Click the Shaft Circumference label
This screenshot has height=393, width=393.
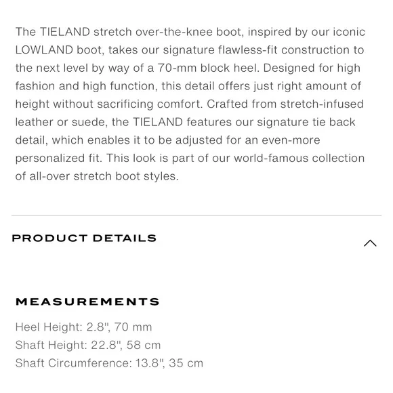coord(73,363)
